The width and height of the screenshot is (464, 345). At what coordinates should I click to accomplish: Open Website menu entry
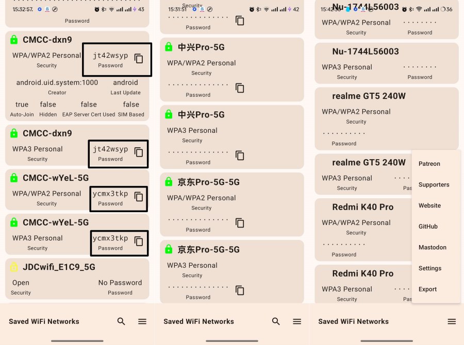[429, 205]
